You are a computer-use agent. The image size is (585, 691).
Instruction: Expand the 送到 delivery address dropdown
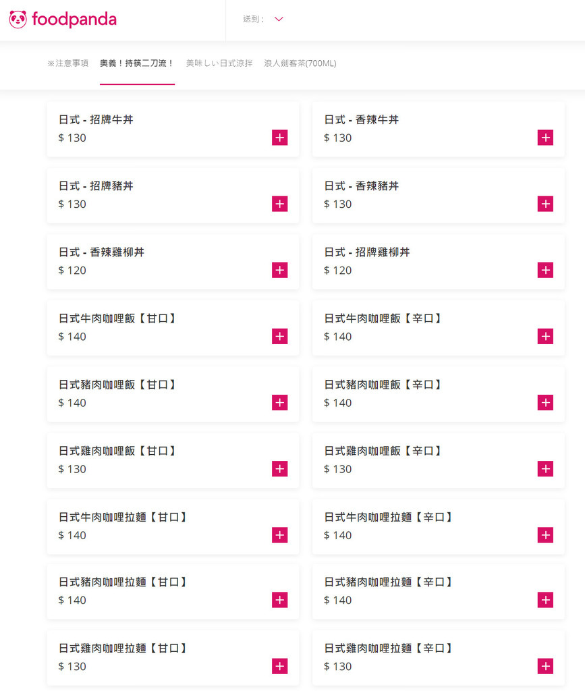(279, 19)
